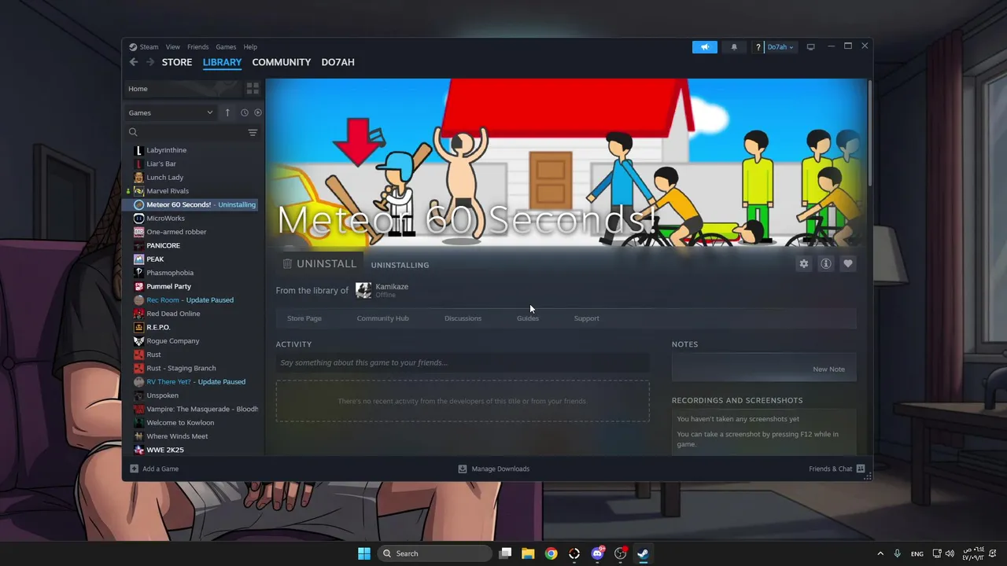Open the notifications bell
Viewport: 1007px width, 566px height.
(x=734, y=47)
